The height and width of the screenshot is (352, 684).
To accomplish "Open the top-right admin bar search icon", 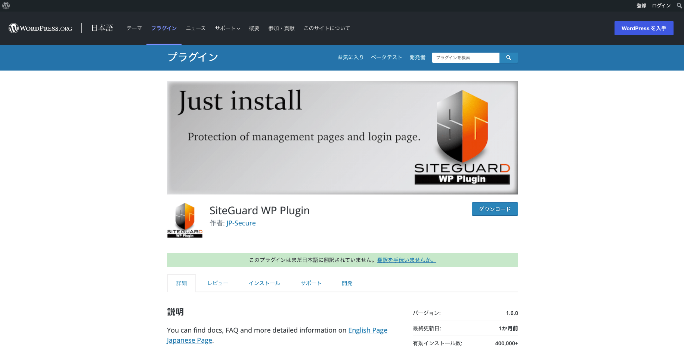I will click(x=679, y=6).
